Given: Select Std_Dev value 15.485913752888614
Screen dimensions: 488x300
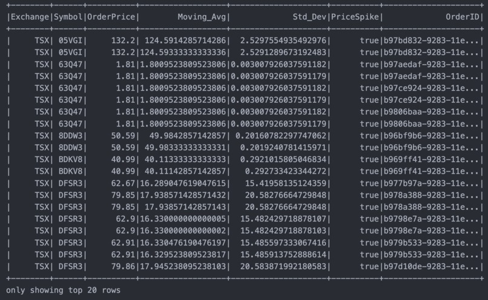Looking at the screenshot, I should point(283,255).
